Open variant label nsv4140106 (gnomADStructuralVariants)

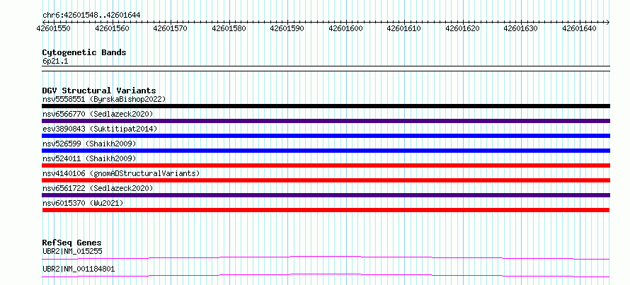point(121,173)
